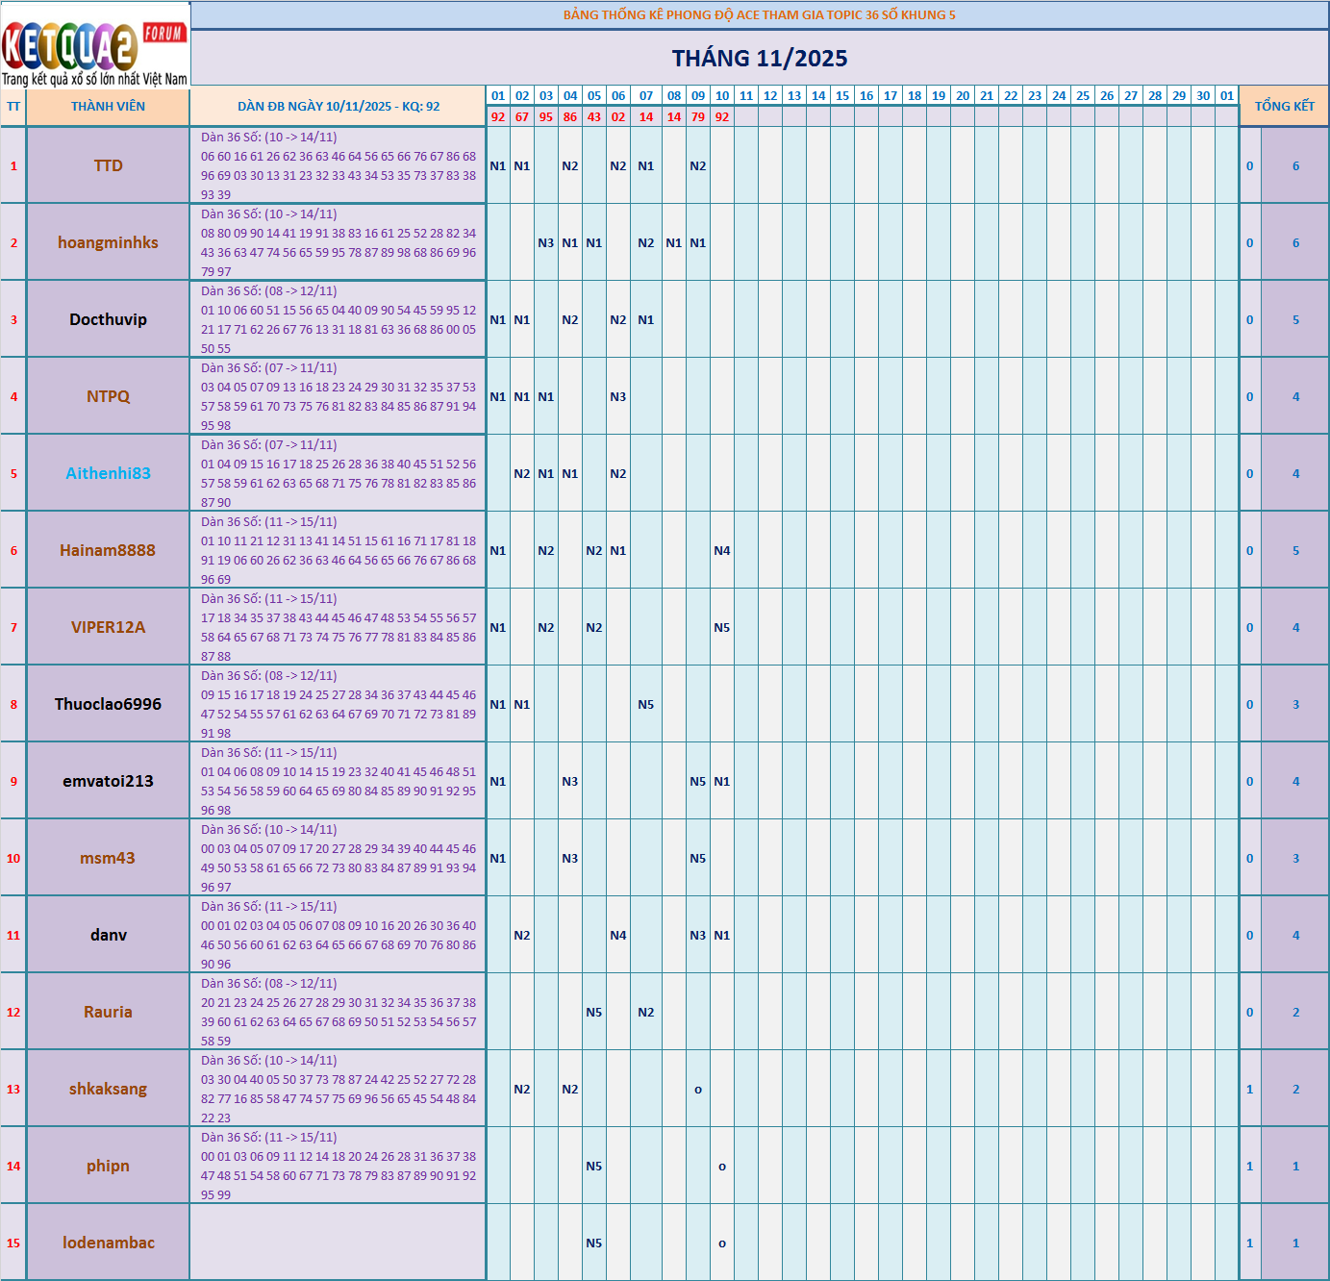This screenshot has width=1330, height=1281.
Task: Click the date column header 01
Action: (496, 96)
